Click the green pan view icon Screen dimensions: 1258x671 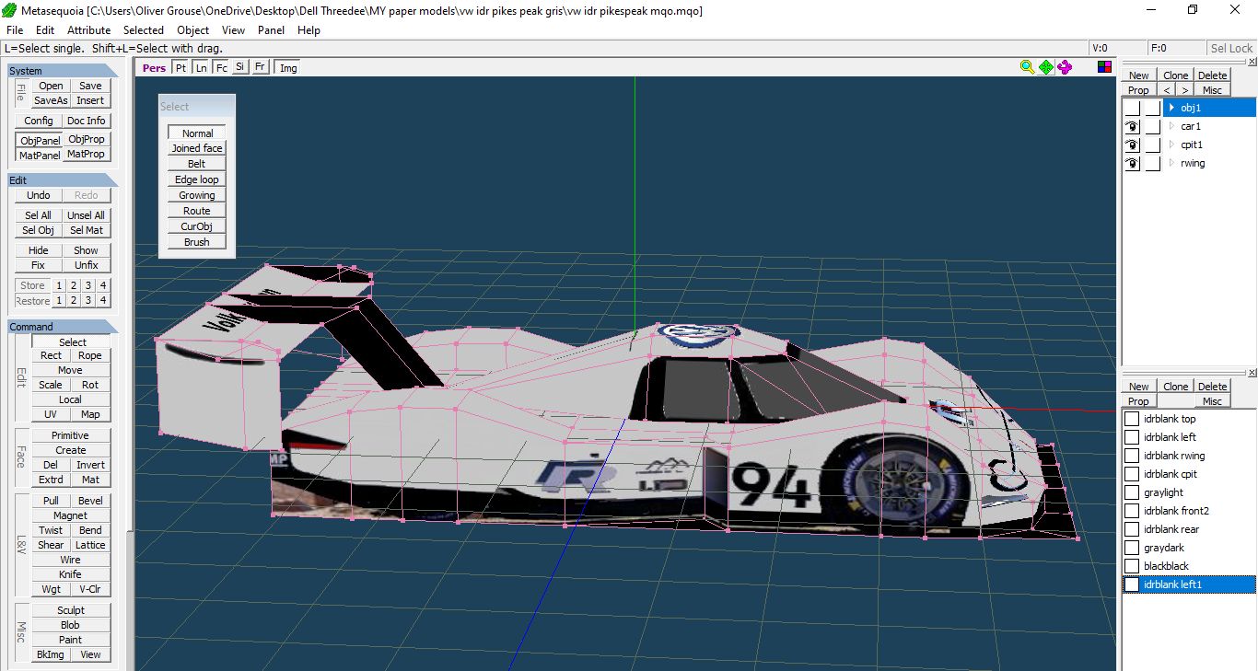(1046, 67)
